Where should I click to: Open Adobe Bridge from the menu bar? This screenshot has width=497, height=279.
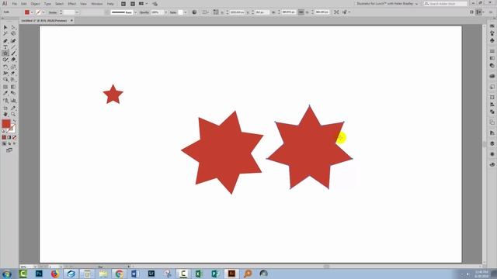(x=123, y=4)
